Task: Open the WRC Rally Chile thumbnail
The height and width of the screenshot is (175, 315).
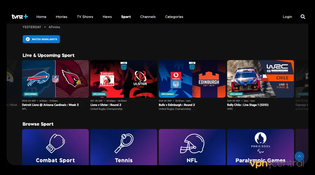Action: pyautogui.click(x=260, y=79)
